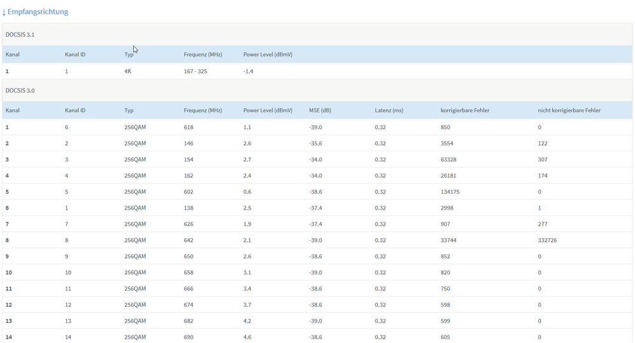
Task: Click power level 2.5 cell
Action: tap(248, 208)
